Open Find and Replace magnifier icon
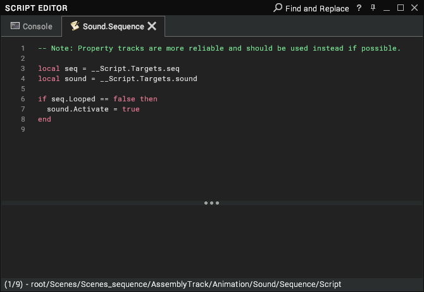 click(277, 8)
